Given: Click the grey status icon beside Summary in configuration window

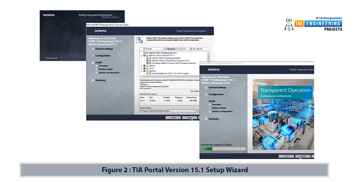Looking at the screenshot, I should click(x=93, y=80).
